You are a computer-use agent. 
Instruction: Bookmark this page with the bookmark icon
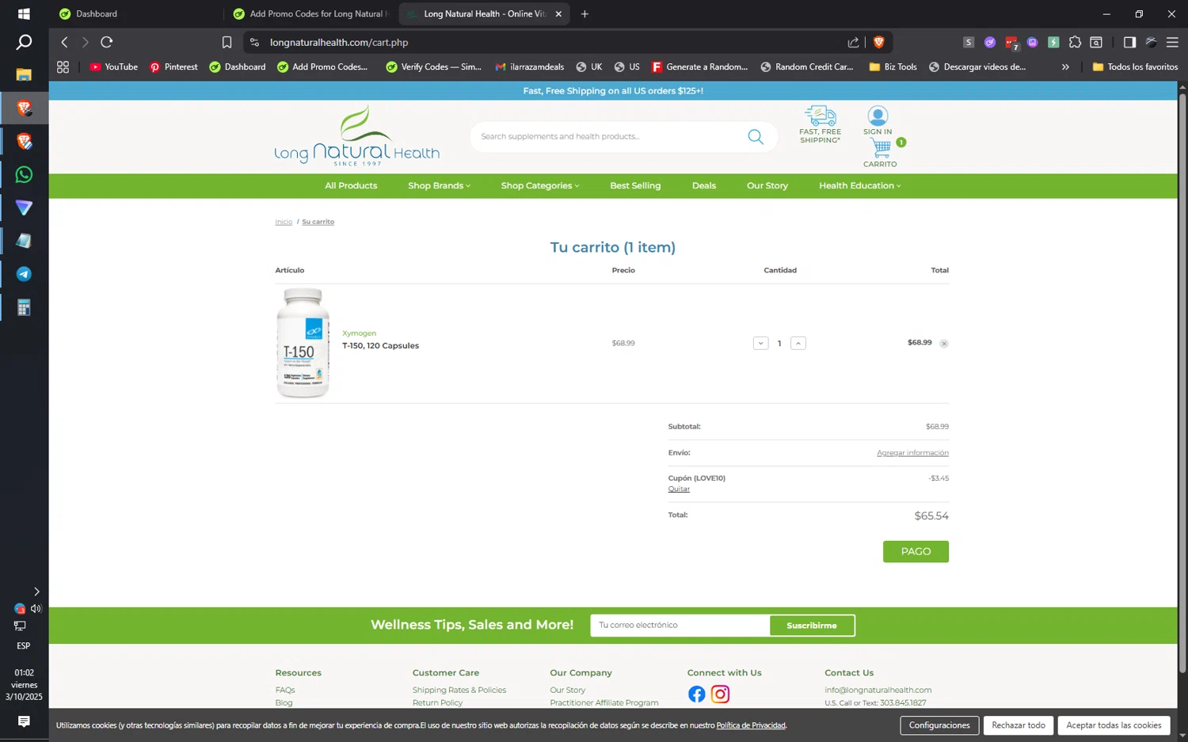[227, 42]
